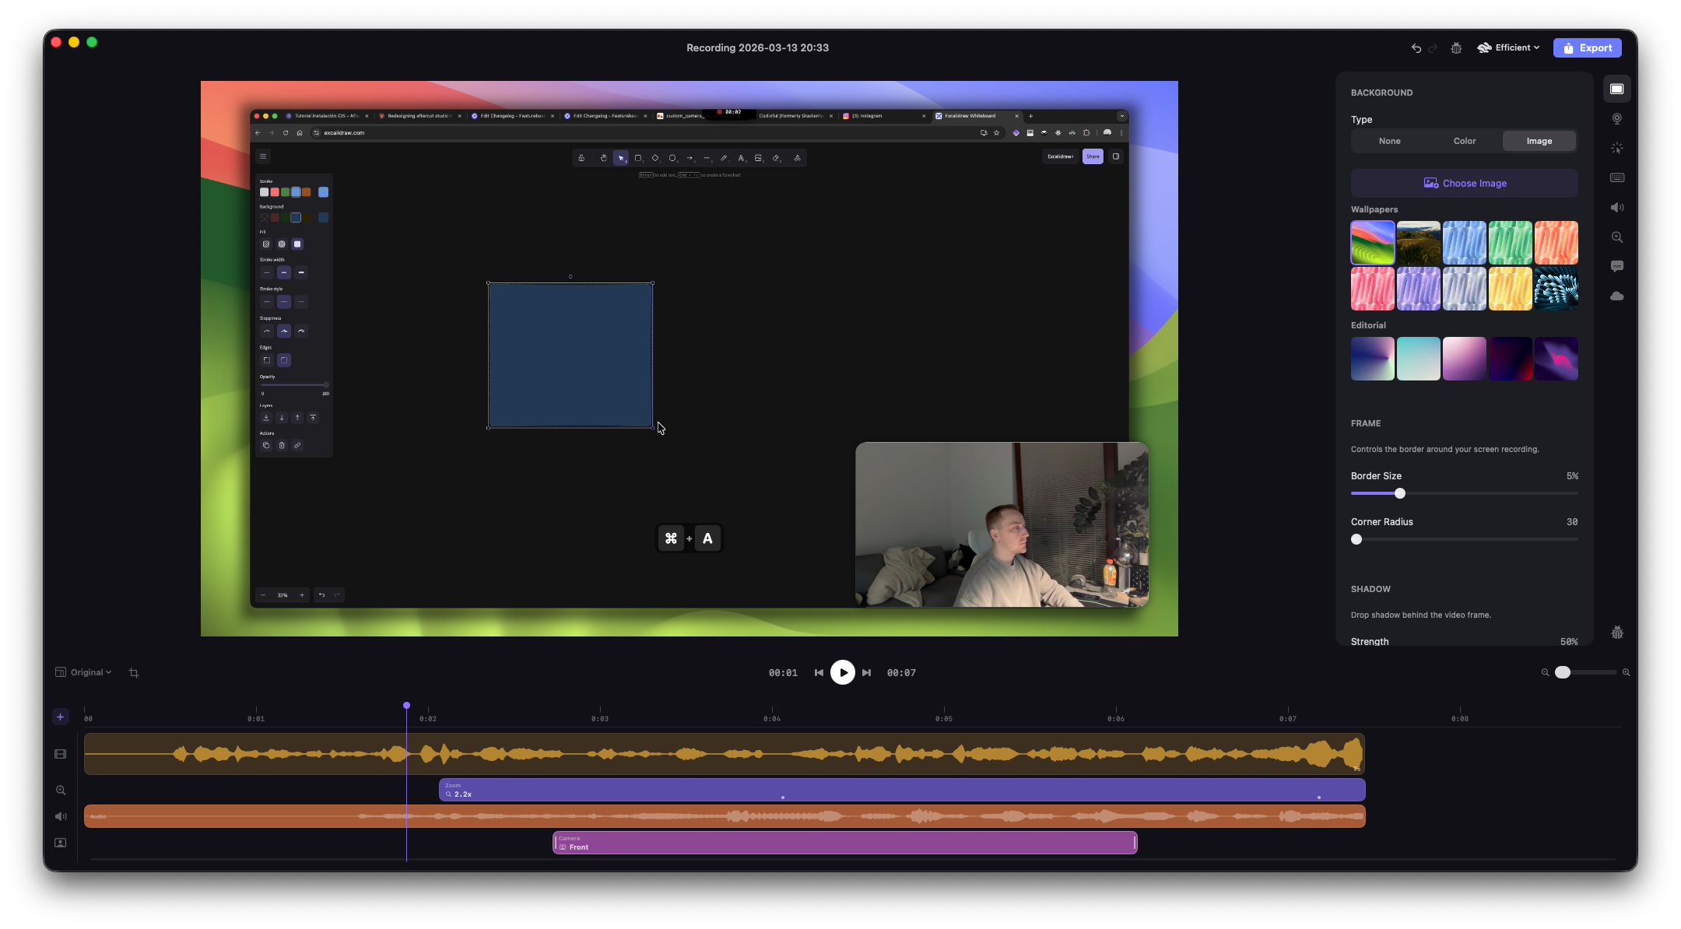The width and height of the screenshot is (1681, 929).
Task: Open the webcam settings sidebar icon
Action: [x=1616, y=118]
